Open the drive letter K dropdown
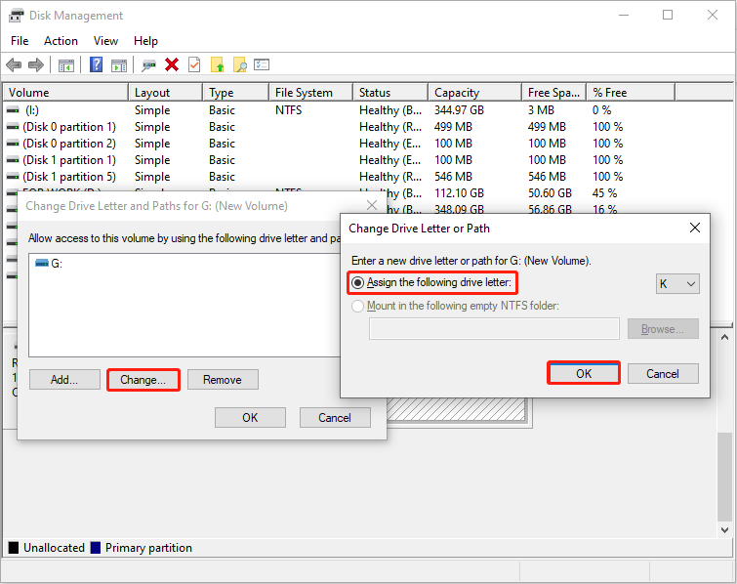The width and height of the screenshot is (737, 584). 677,284
